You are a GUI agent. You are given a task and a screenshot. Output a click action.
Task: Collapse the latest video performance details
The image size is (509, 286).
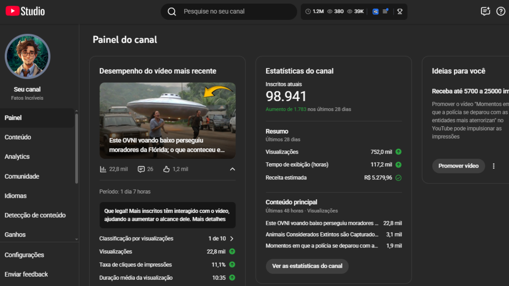pyautogui.click(x=233, y=169)
